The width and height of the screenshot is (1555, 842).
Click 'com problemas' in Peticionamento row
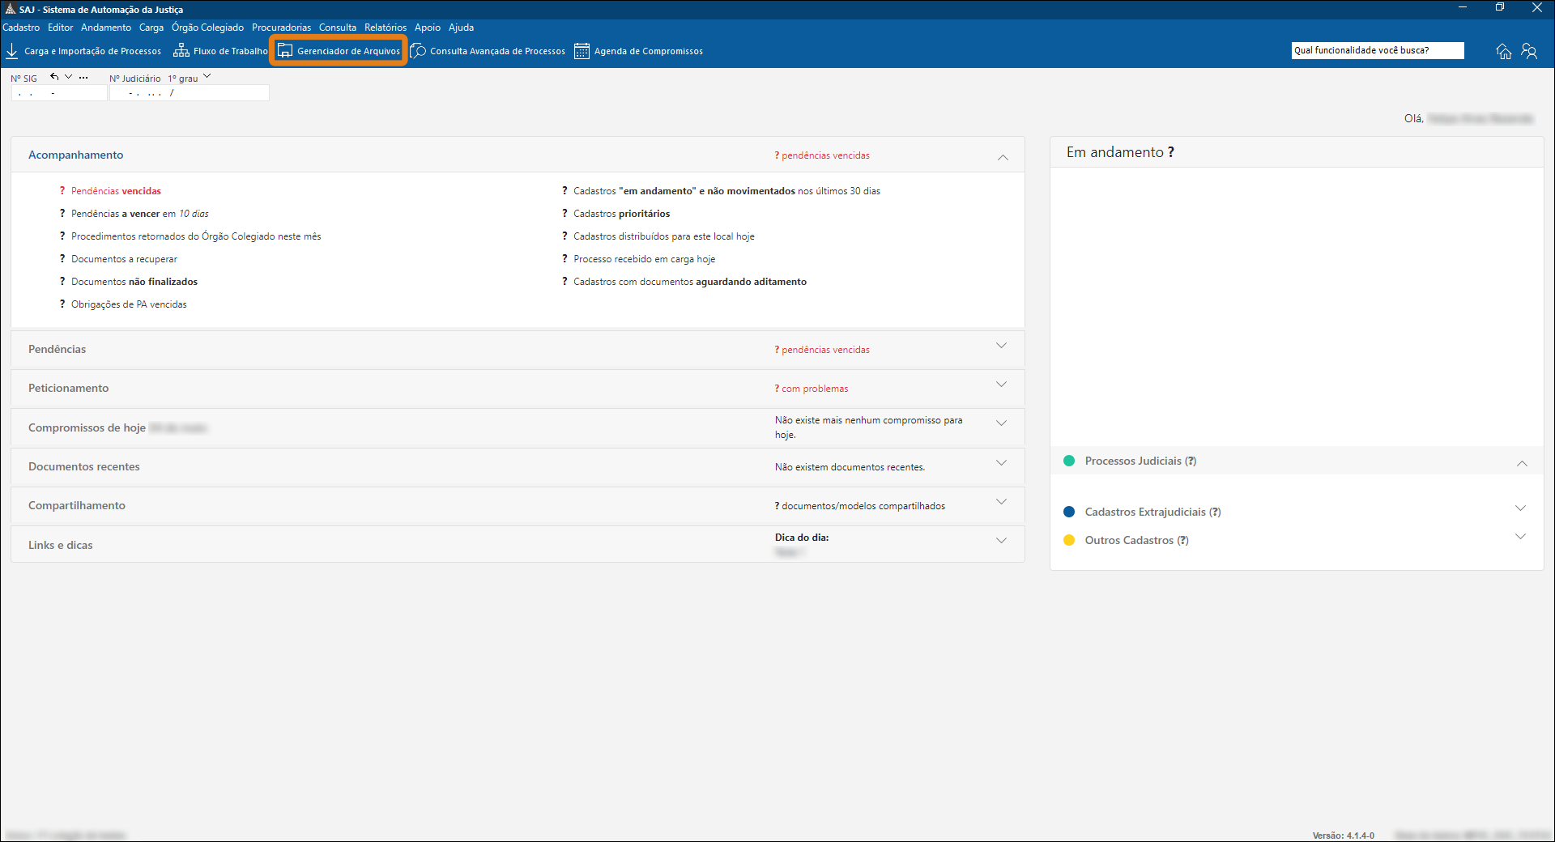pyautogui.click(x=812, y=389)
